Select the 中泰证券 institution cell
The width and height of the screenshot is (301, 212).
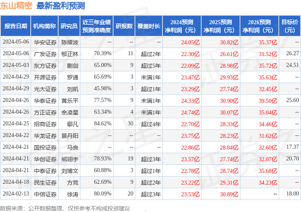[x=45, y=170]
